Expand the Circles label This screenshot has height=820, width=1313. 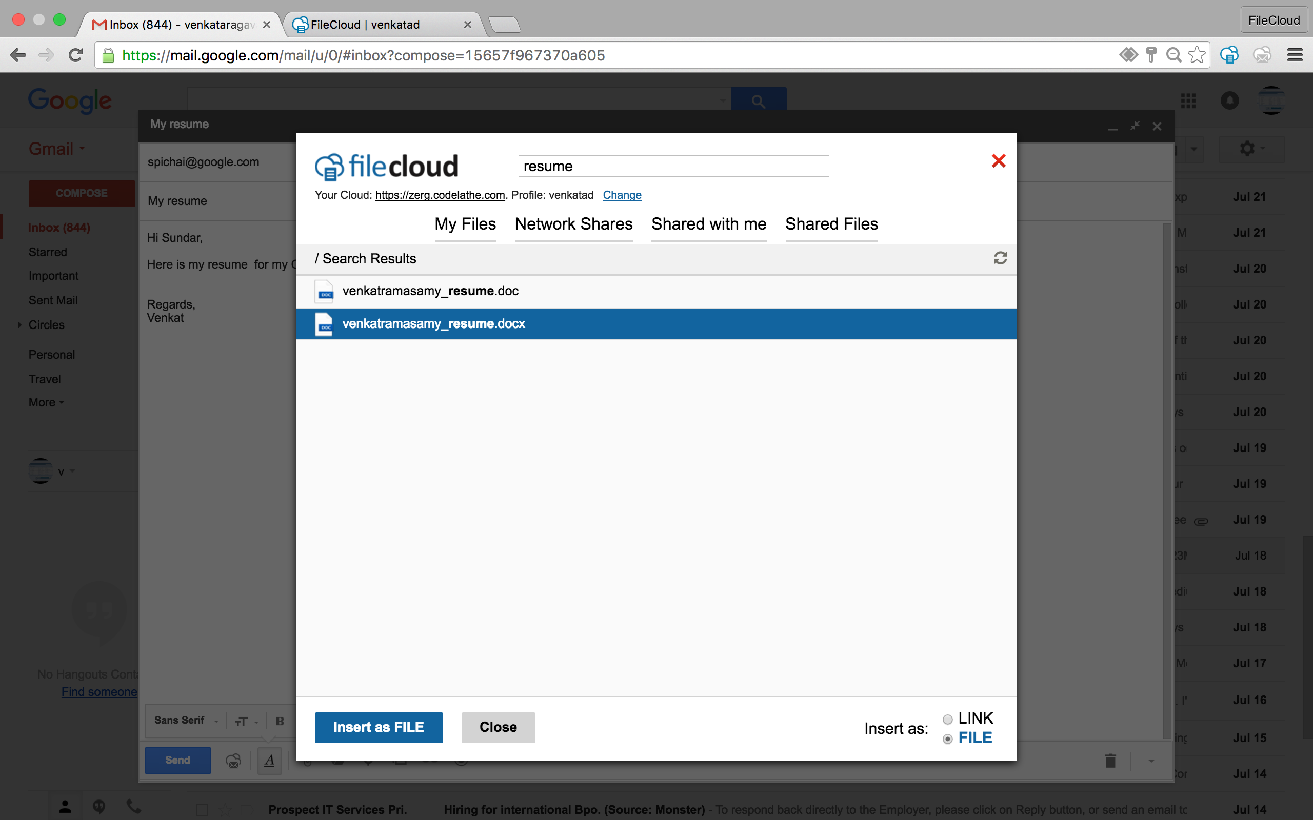pyautogui.click(x=19, y=325)
